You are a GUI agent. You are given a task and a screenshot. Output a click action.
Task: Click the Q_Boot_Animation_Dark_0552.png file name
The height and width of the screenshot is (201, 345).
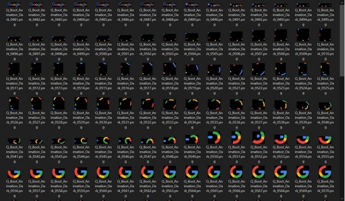(259, 154)
